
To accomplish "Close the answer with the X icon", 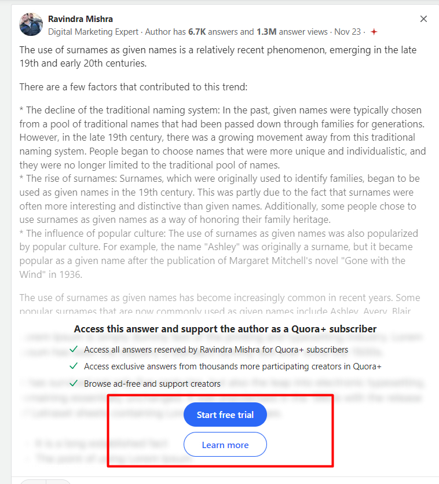I will click(423, 19).
